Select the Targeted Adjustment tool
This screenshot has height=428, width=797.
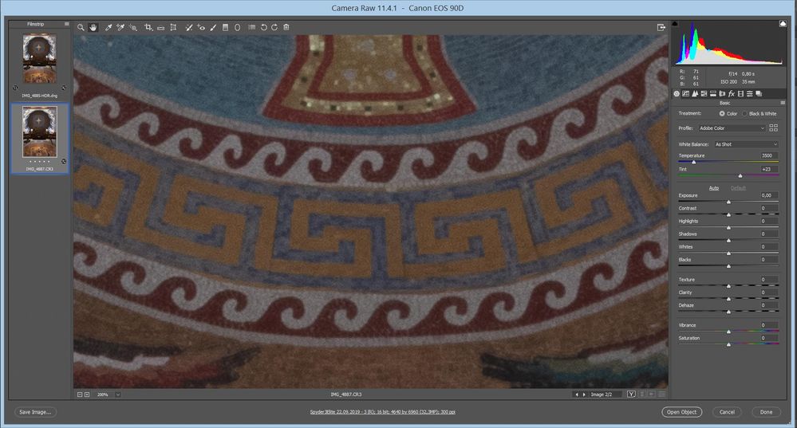tap(133, 27)
